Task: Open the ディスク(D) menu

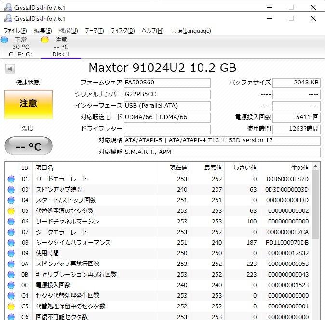Action: tap(122, 31)
